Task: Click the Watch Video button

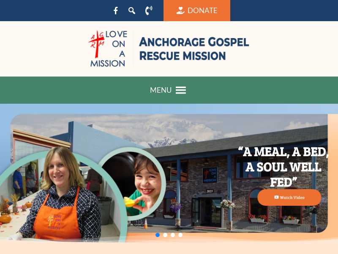Action: coord(289,197)
